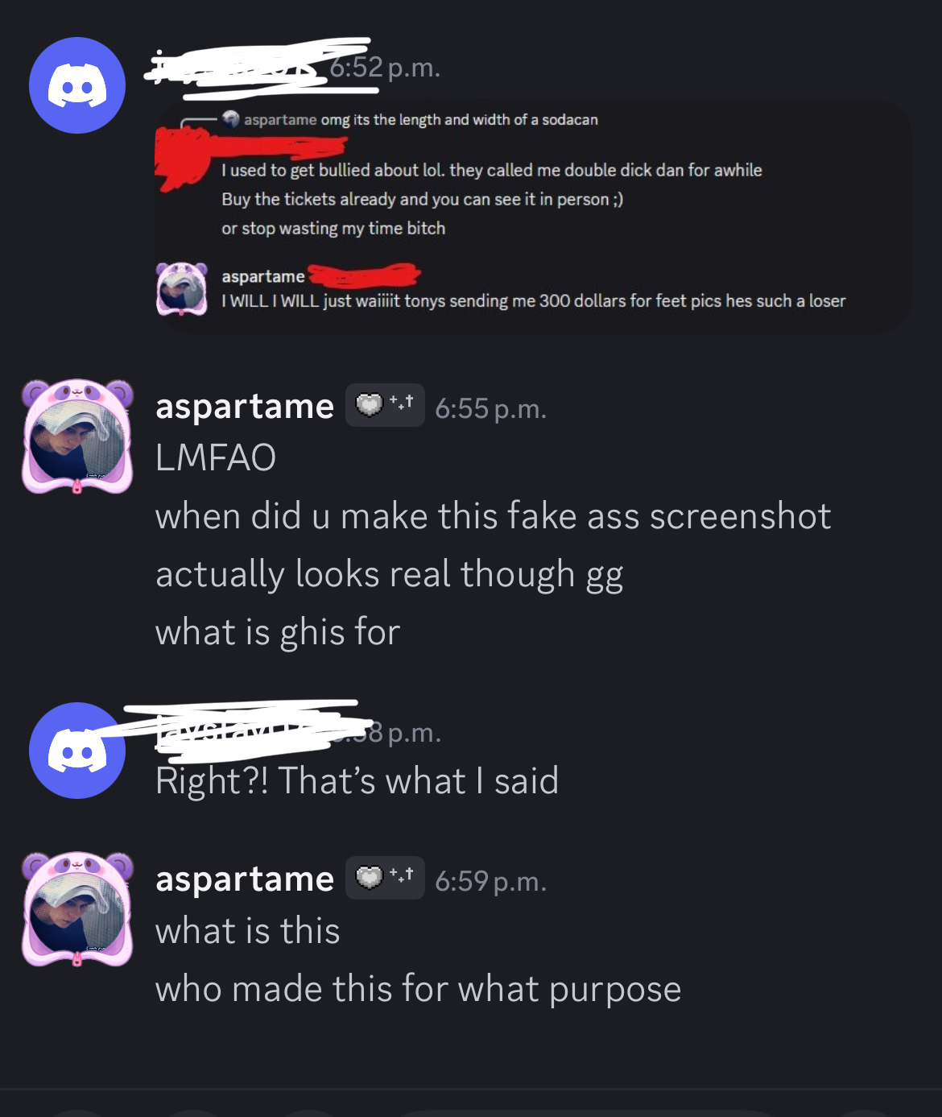This screenshot has height=1117, width=942.
Task: Click the 6:55 p.m. timestamp
Action: [491, 408]
